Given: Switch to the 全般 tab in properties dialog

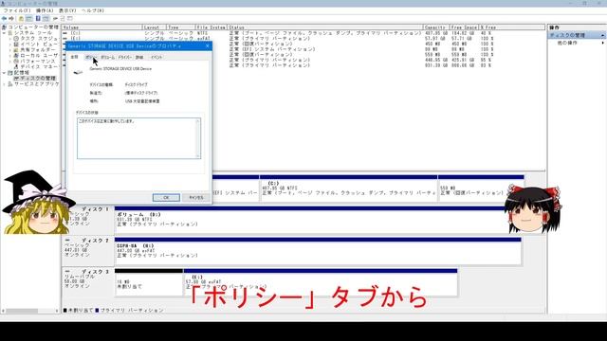Looking at the screenshot, I should (74, 57).
